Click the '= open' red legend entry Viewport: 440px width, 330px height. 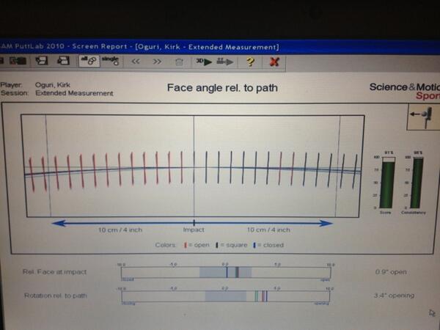(x=197, y=245)
